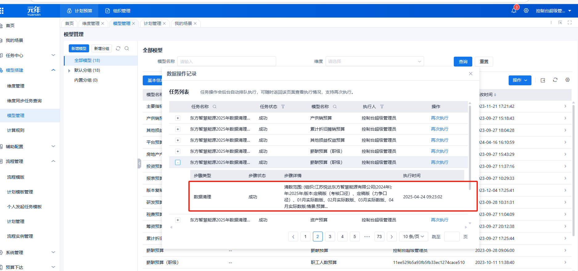578x271 pixels.
Task: Open the 10 条/页 page size dropdown
Action: click(413, 237)
